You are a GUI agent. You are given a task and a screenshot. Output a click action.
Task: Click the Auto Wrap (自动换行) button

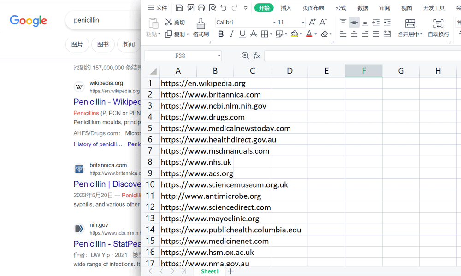[438, 28]
